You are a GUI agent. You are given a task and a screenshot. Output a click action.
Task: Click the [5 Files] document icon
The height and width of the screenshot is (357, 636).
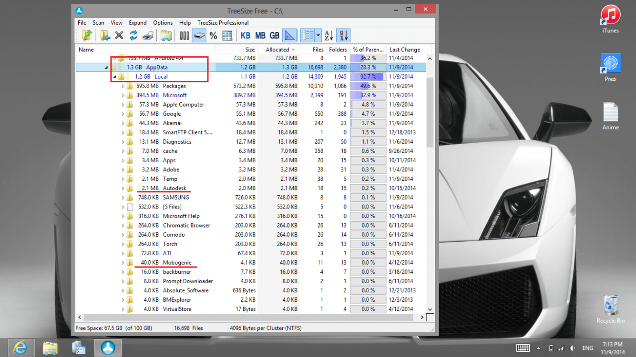coord(130,207)
